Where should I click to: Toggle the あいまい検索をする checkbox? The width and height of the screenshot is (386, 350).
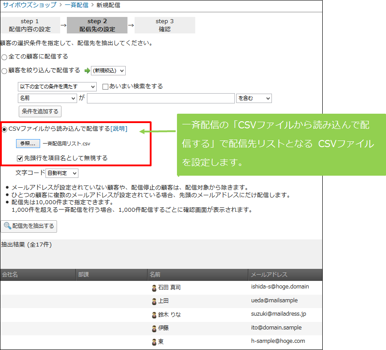tap(105, 86)
